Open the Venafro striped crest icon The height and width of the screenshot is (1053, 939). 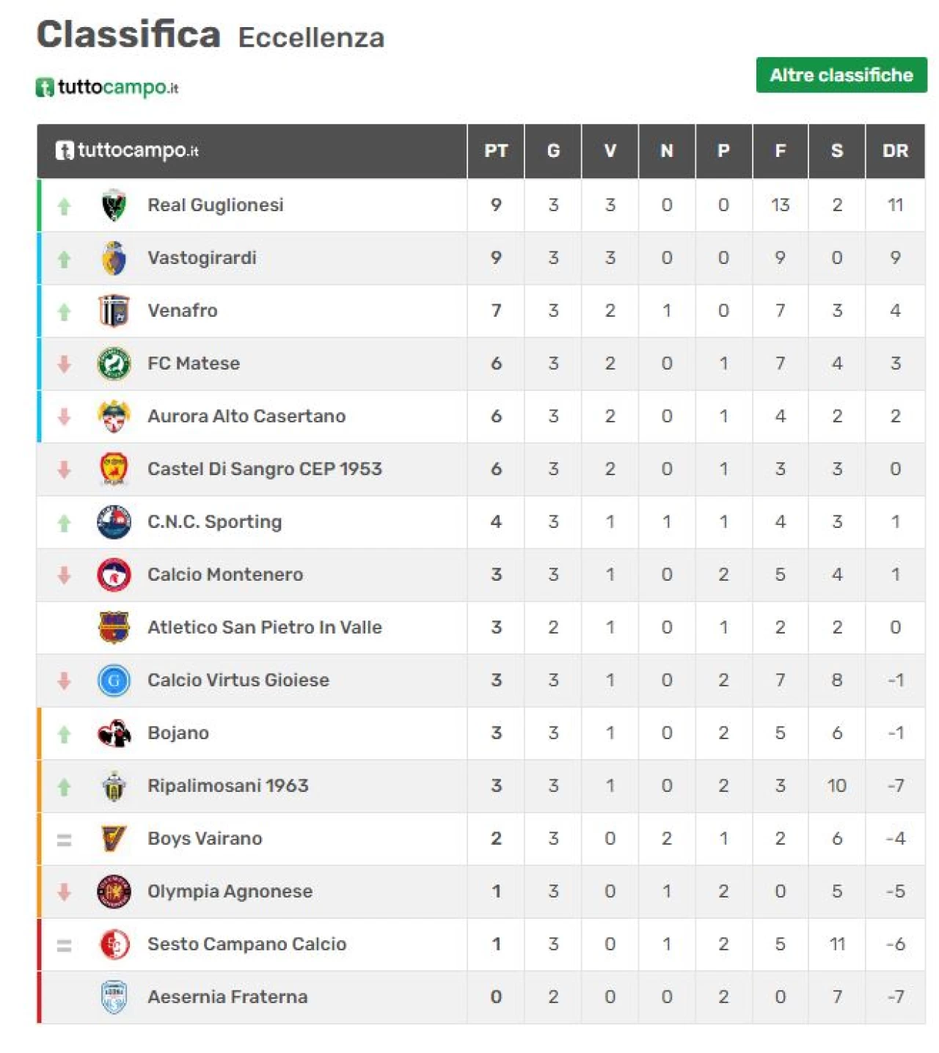click(x=114, y=311)
